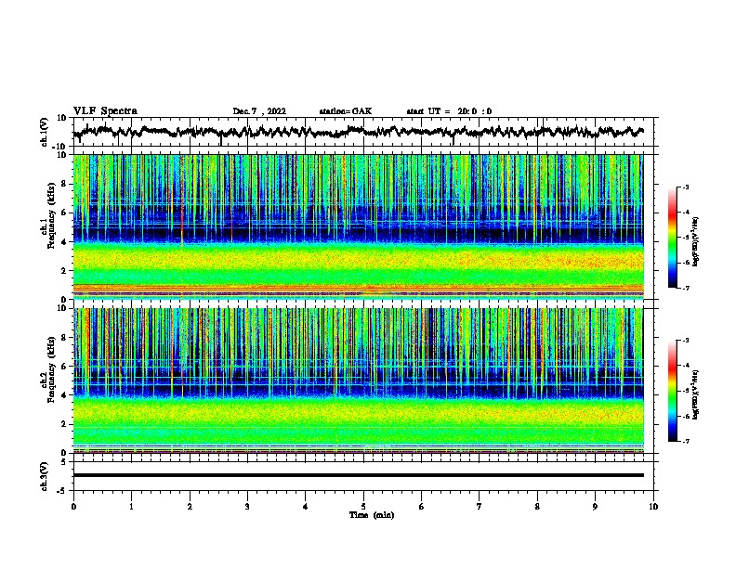Select the ch.1 colorbar 'log(PSD)' label
The height and width of the screenshot is (568, 736).
pos(695,241)
